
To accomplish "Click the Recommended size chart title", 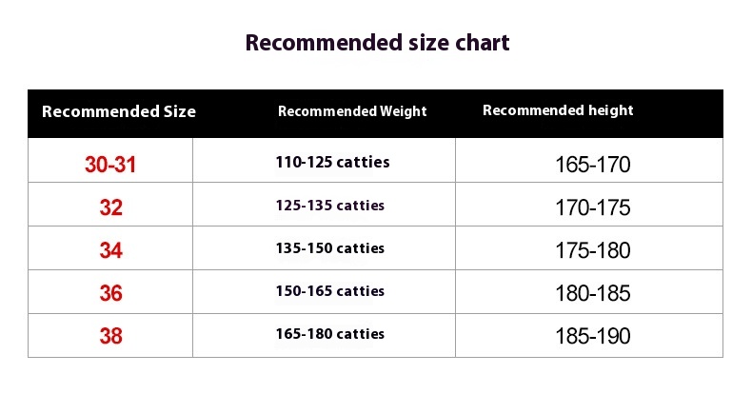I will (x=377, y=43).
